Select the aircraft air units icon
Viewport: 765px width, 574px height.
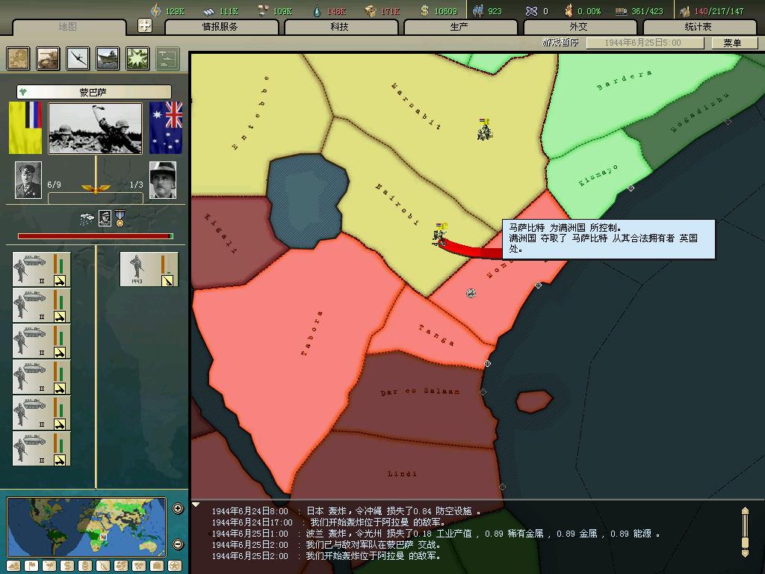point(78,58)
